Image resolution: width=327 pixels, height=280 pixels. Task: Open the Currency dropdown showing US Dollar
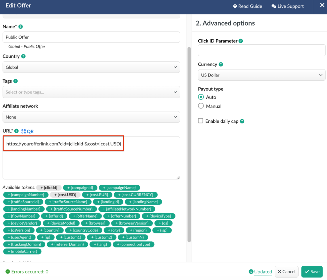(x=262, y=75)
